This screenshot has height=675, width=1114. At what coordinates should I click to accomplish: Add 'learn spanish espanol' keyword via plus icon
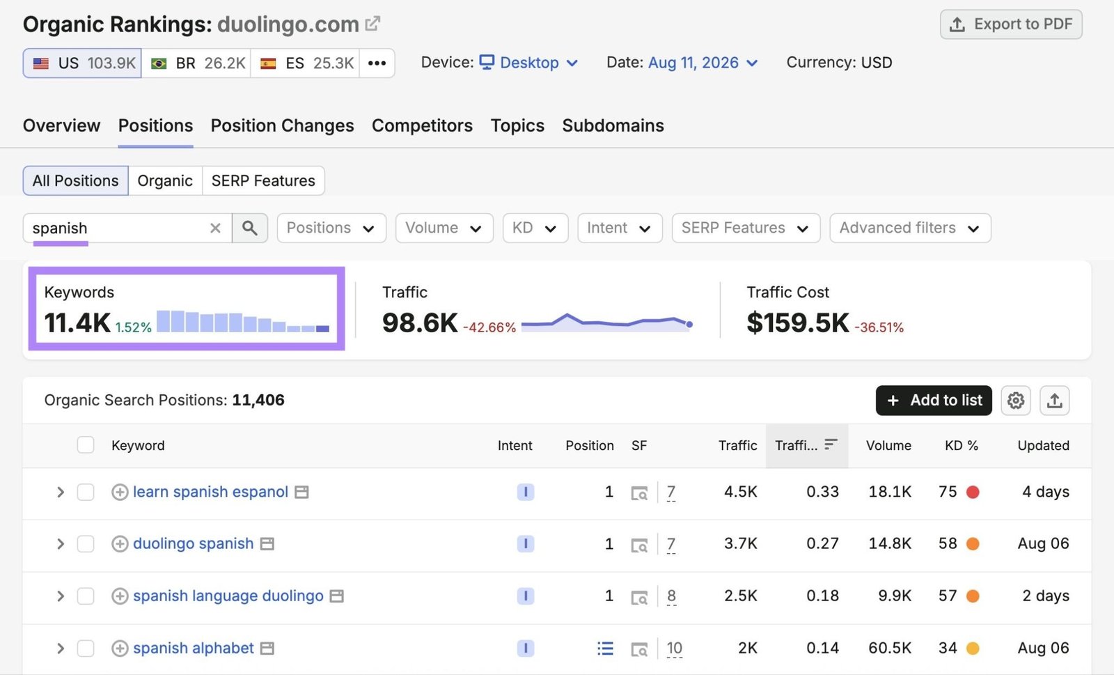click(x=120, y=492)
